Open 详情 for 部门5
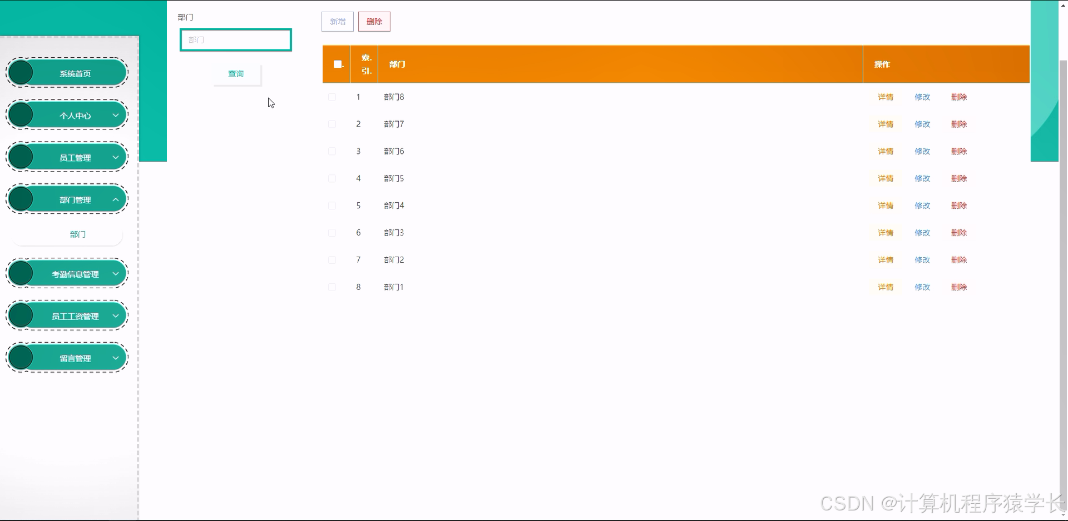 (886, 179)
